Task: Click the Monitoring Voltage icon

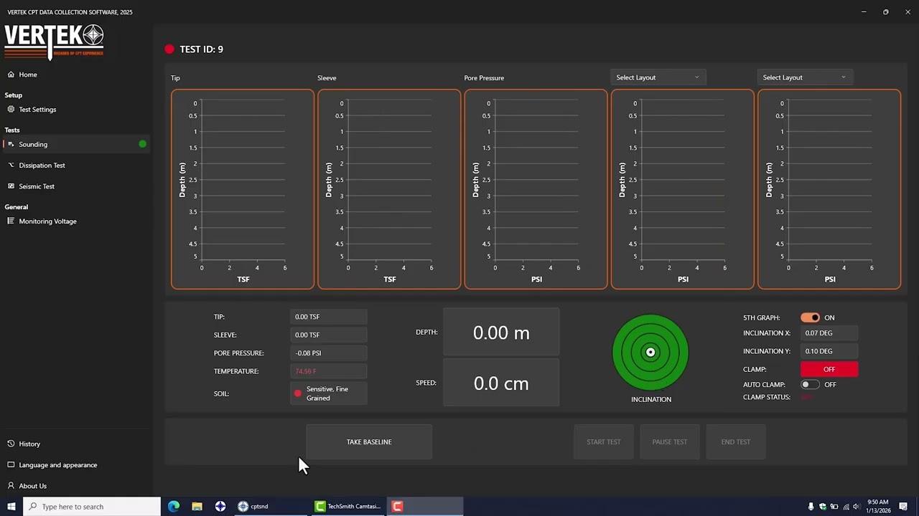Action: point(11,221)
